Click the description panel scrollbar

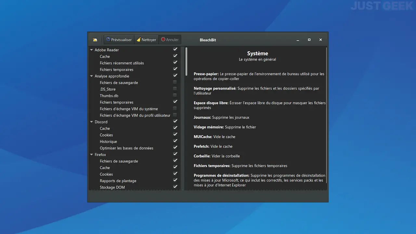click(326, 115)
